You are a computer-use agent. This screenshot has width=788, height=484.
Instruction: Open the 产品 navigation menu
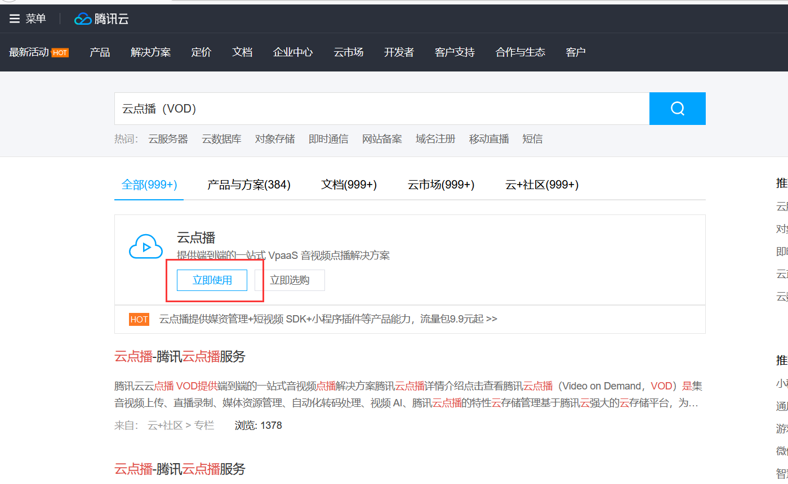point(100,52)
